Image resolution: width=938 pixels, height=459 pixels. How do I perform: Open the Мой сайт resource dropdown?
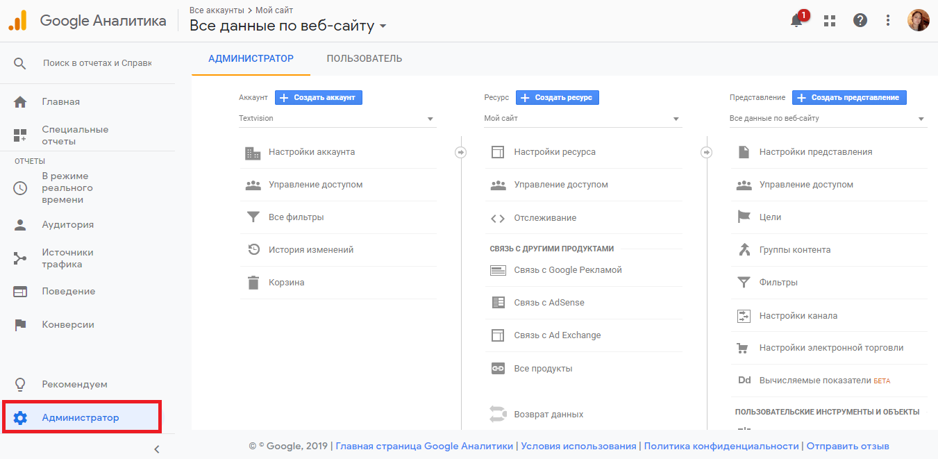[583, 119]
